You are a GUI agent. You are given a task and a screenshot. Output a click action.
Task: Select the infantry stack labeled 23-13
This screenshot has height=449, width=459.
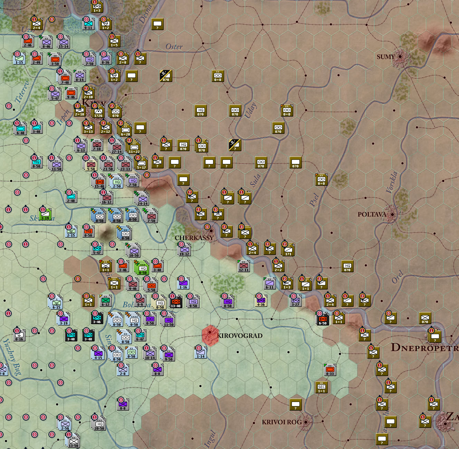point(125,164)
